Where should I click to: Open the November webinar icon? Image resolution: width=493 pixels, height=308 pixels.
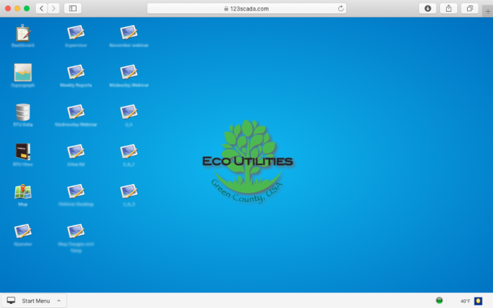129,33
